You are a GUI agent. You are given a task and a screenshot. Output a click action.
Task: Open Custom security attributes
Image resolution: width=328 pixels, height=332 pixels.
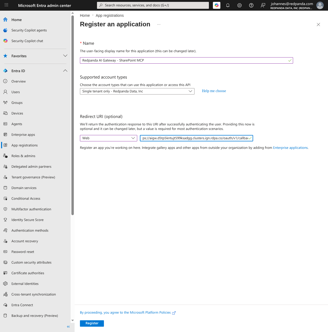tap(31, 263)
